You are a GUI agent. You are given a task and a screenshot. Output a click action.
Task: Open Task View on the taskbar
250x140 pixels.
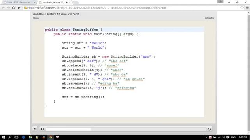coord(16,137)
